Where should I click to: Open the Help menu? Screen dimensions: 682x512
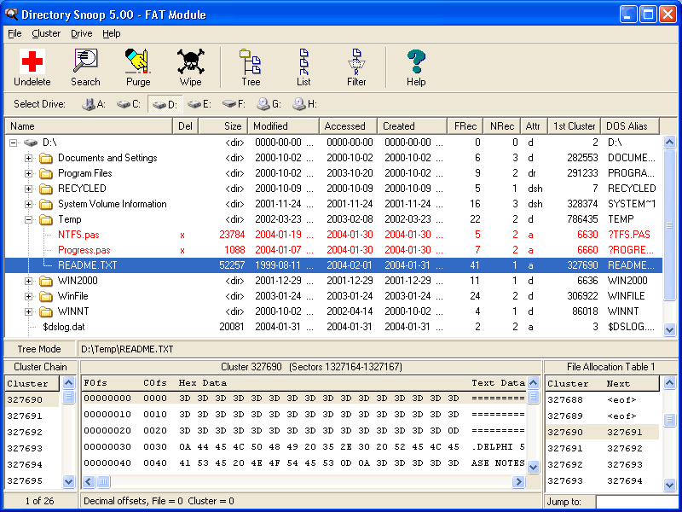pyautogui.click(x=112, y=33)
